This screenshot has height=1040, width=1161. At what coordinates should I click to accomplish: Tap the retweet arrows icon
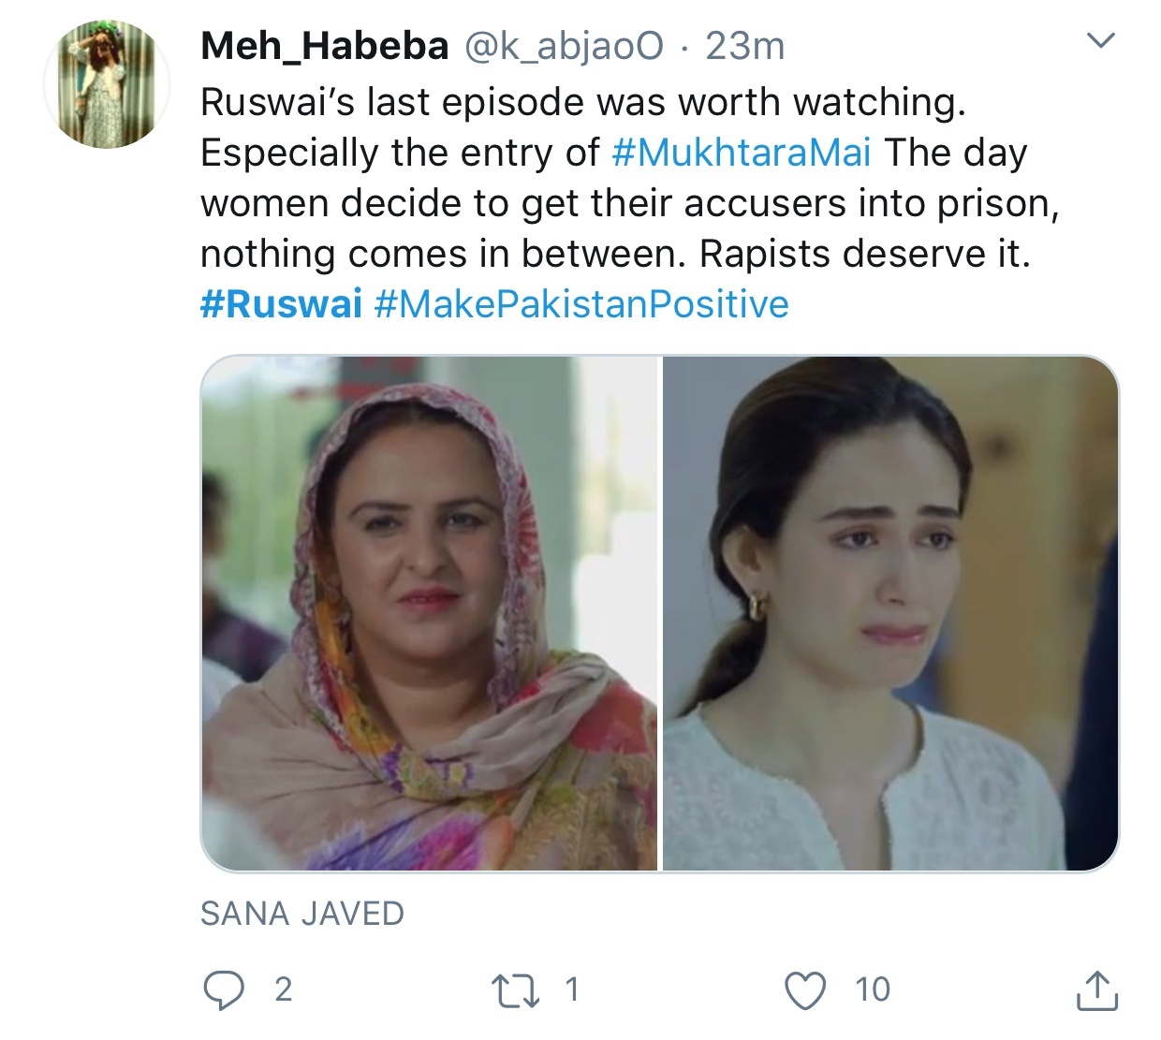(515, 991)
